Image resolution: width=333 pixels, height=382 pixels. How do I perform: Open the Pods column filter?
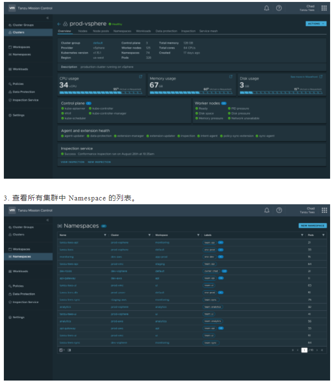[323, 235]
